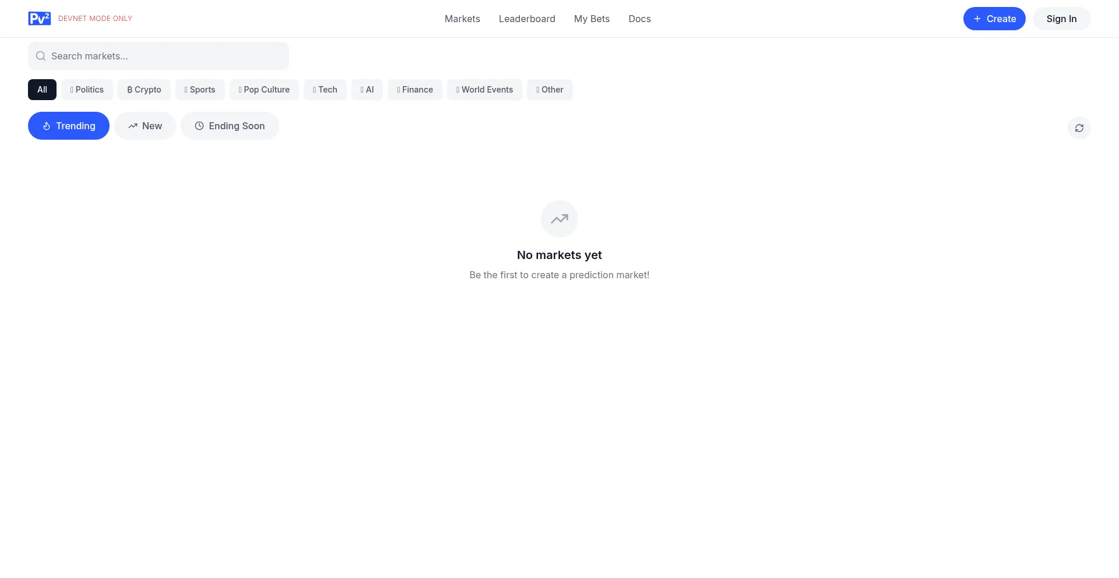Select the Trending filter with flame icon
1119x578 pixels.
(x=69, y=126)
